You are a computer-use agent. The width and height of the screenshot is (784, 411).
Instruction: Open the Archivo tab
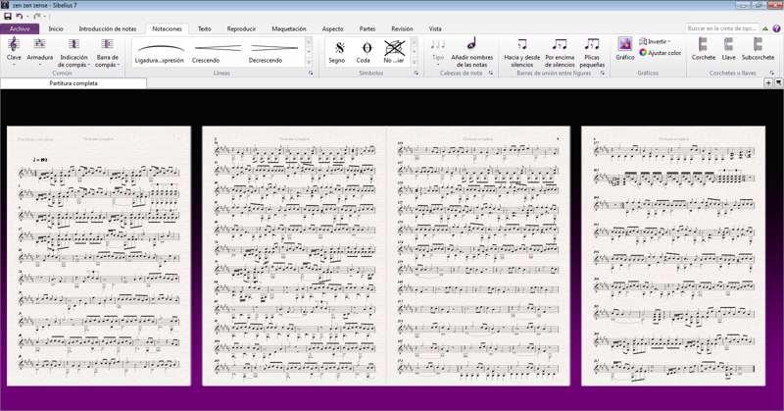coord(20,29)
